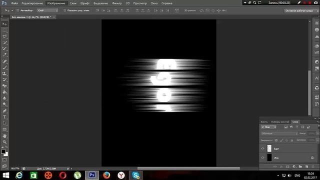
Task: Select the Clone Stamp tool
Action: pos(4,73)
